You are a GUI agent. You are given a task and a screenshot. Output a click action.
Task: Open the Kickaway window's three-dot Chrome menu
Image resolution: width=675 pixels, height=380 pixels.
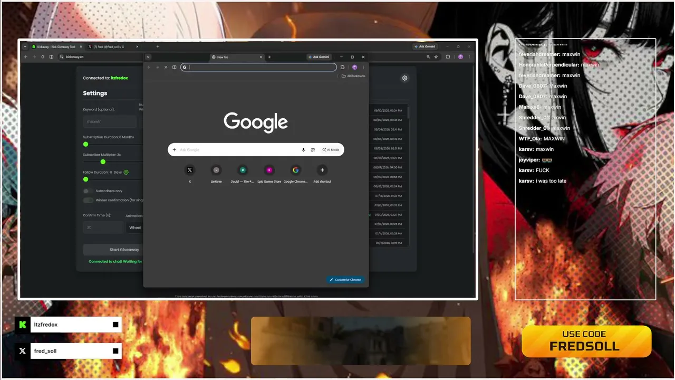[x=469, y=57]
